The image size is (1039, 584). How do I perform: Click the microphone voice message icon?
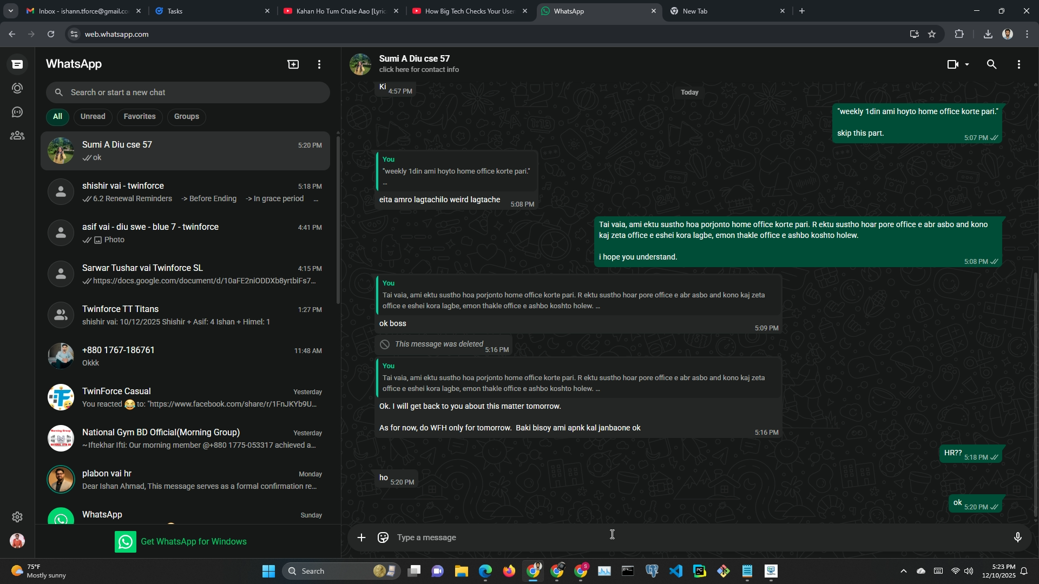1017,537
